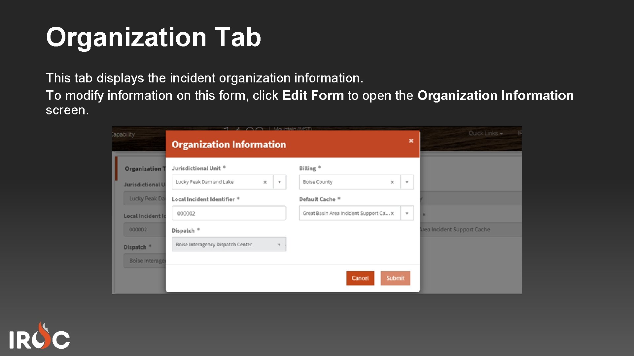Clear the Default Cache selection
This screenshot has height=356, width=634.
click(392, 213)
